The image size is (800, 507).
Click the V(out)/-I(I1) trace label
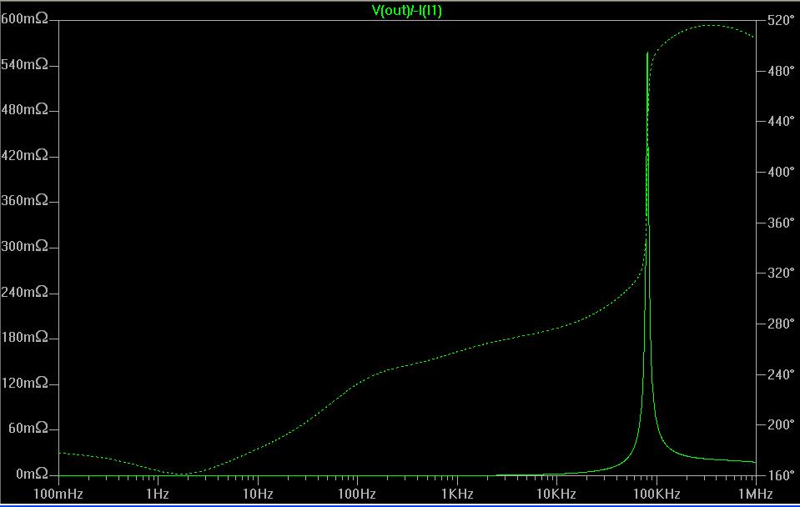(x=406, y=10)
